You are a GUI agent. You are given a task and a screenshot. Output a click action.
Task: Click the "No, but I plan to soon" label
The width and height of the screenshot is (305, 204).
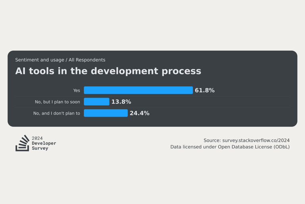point(57,102)
